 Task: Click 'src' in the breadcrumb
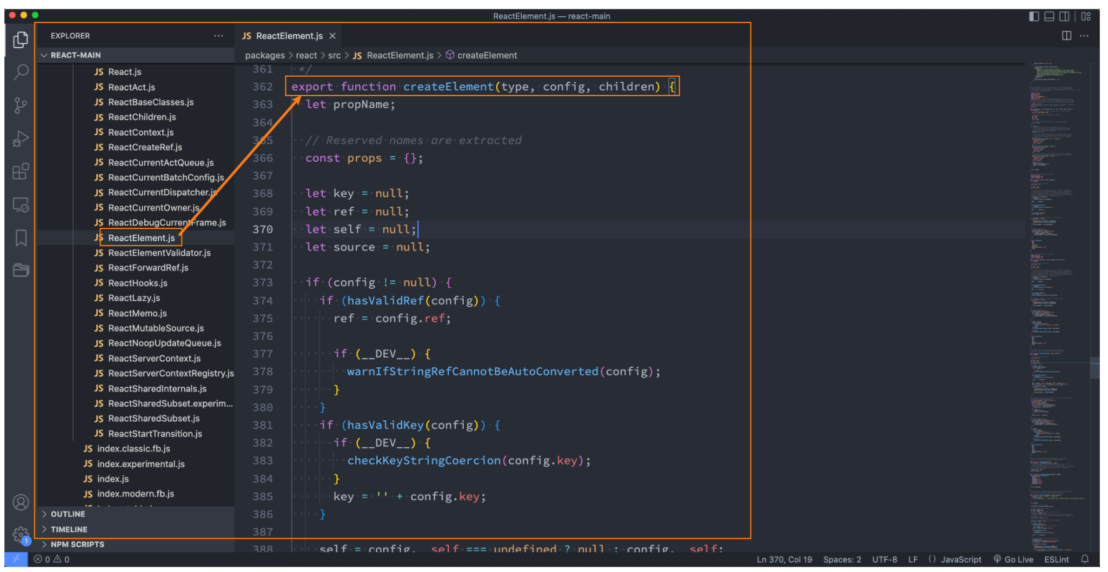click(x=335, y=56)
